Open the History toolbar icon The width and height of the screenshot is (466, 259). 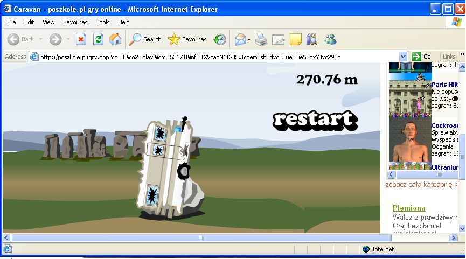pos(220,39)
